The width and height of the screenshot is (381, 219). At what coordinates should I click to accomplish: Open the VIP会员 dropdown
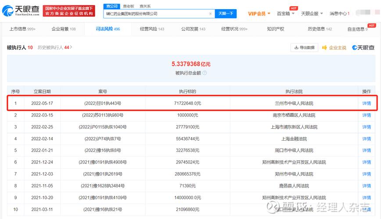(259, 14)
